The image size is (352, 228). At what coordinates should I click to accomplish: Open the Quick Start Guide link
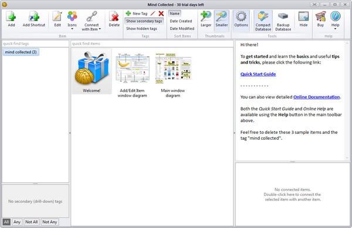[258, 74]
